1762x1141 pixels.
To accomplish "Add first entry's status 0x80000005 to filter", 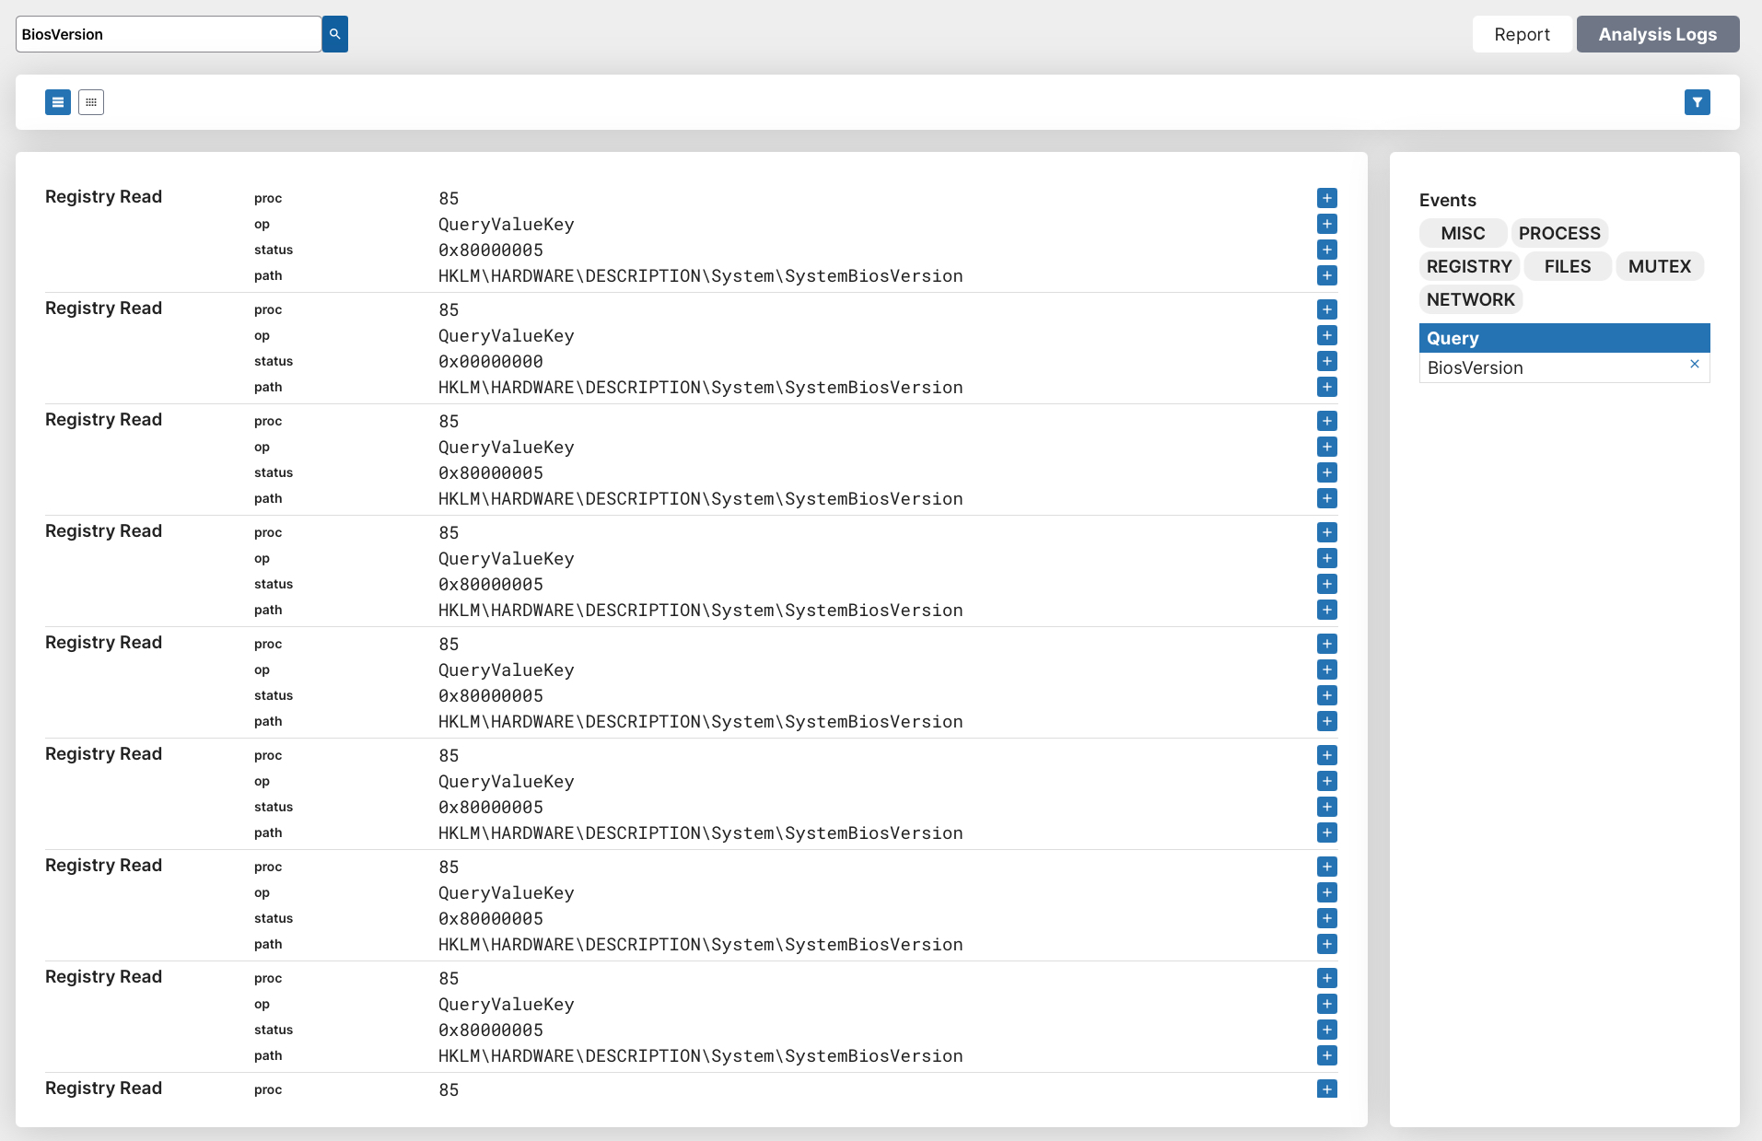I will 1326,250.
